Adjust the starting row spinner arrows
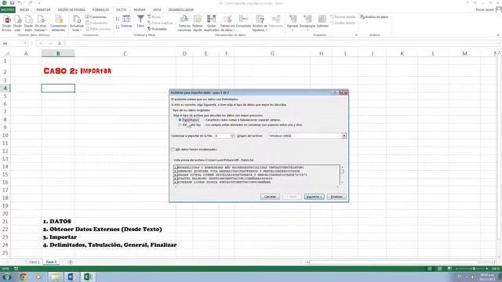 tap(233, 136)
